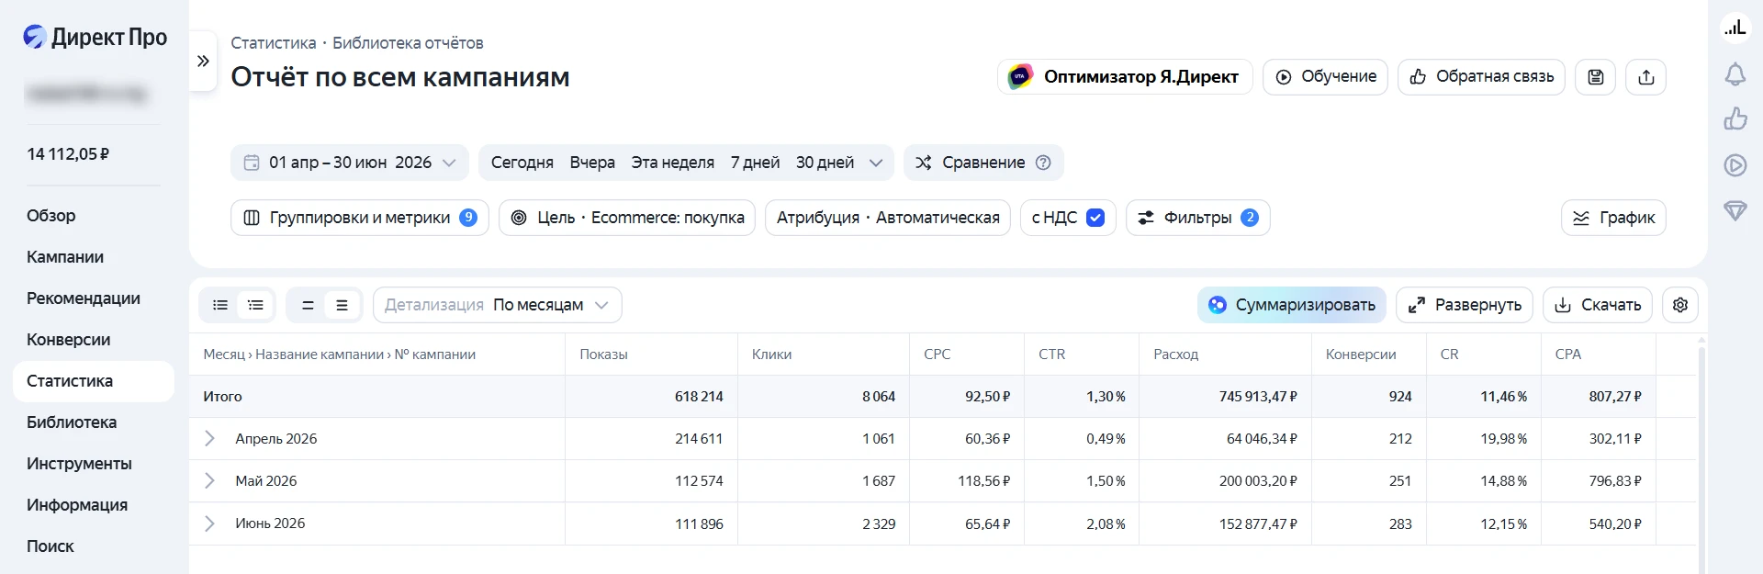The height and width of the screenshot is (574, 1763).
Task: Click Суммаризировать button
Action: point(1292,305)
